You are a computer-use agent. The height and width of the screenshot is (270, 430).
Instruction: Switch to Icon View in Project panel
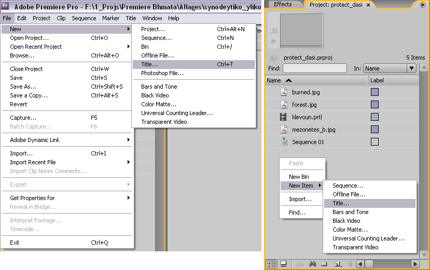[x=284, y=264]
